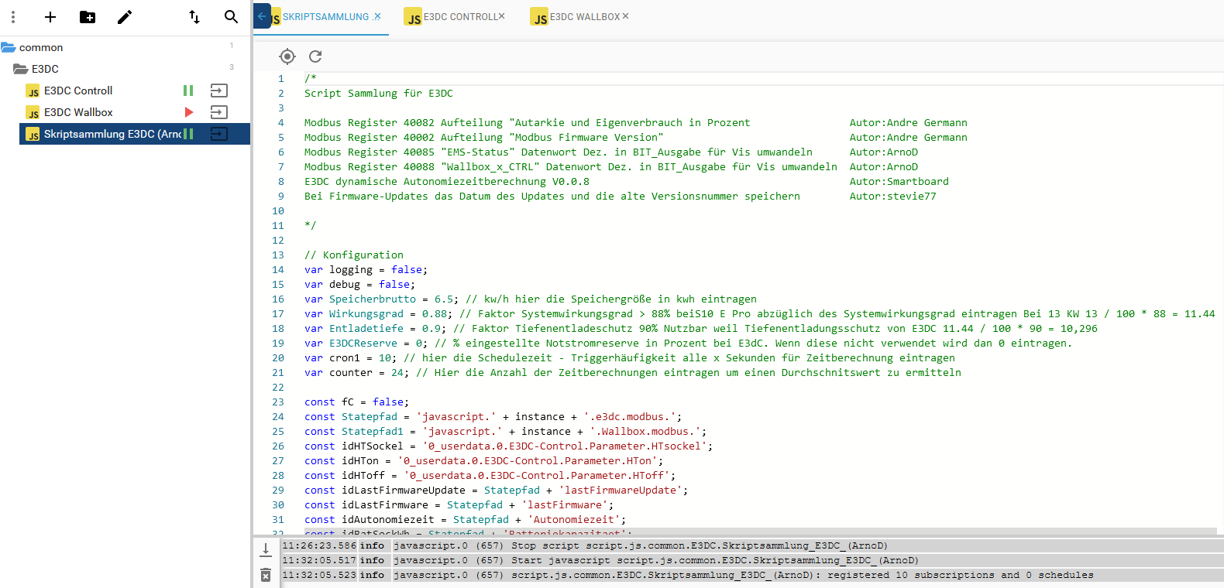
Task: Click the 'idHTSockel' constant
Action: (372, 446)
